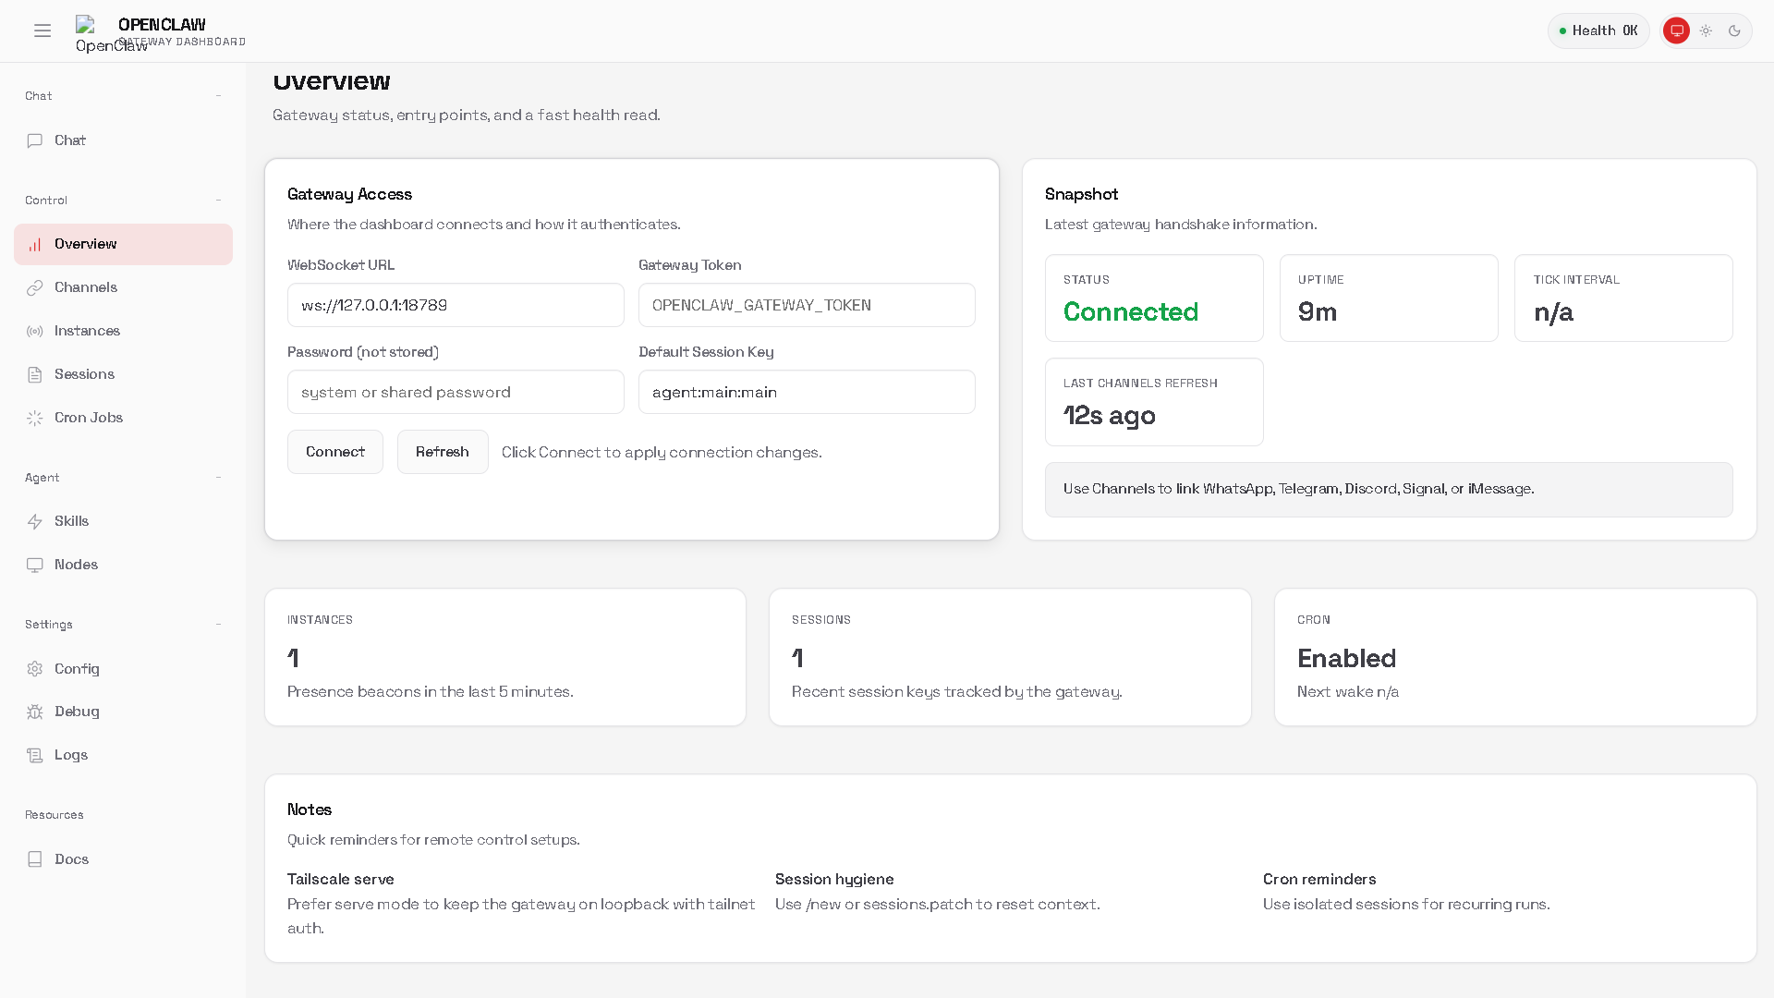Open the Config settings page
The height and width of the screenshot is (998, 1774).
pos(77,668)
